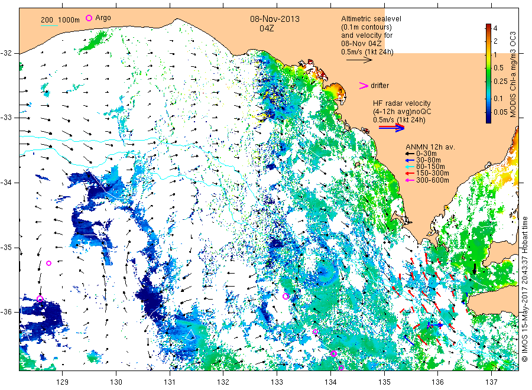532x390 pixels.
Task: Click Argo float marker near 128.6E, 35.8S
Action: pos(40,299)
